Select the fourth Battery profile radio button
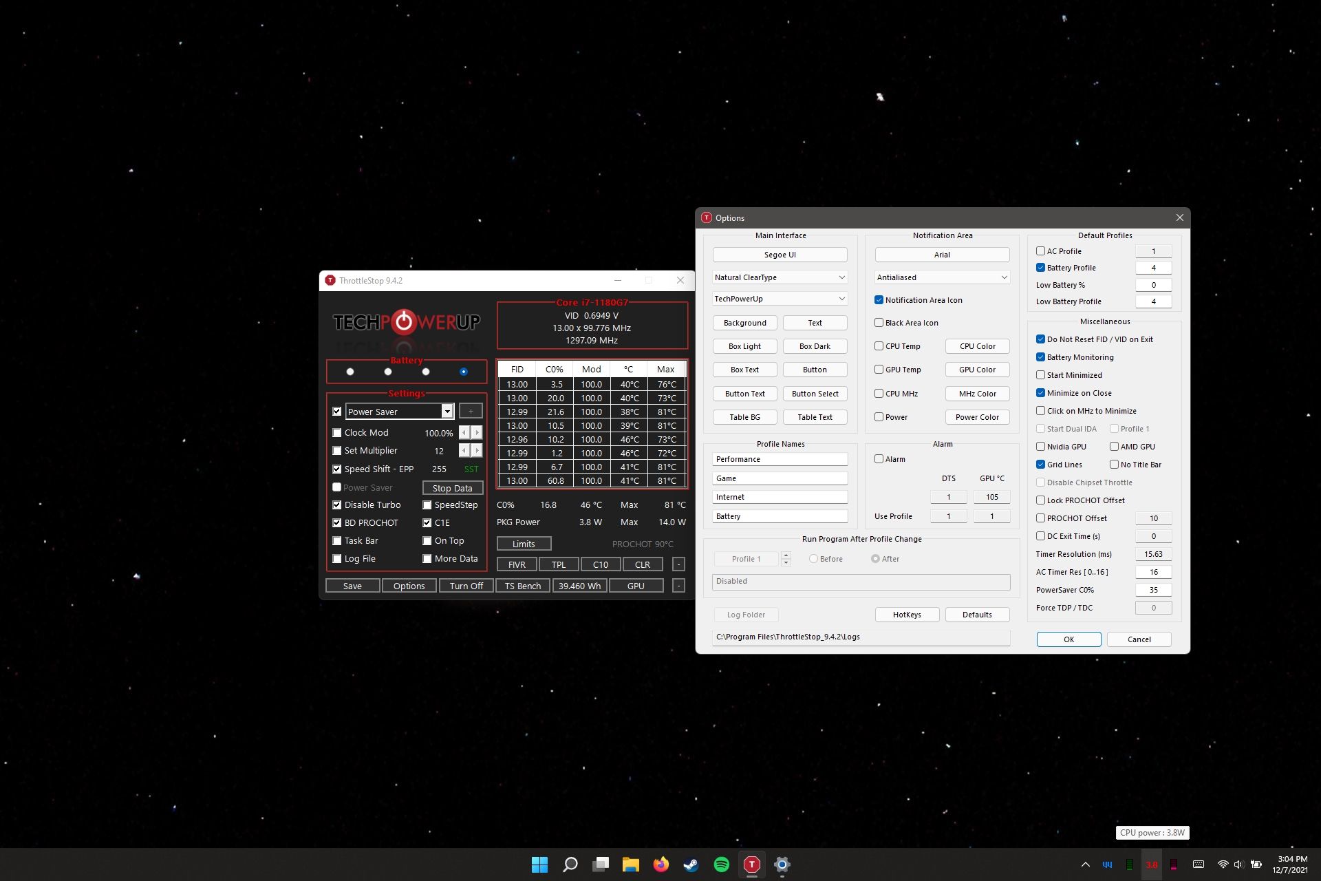Screen dimensions: 1321x881 click(463, 372)
